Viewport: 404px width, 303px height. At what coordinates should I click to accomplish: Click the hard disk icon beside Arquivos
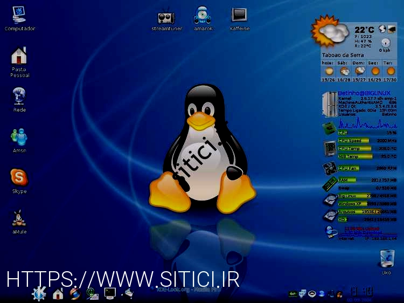point(330,216)
